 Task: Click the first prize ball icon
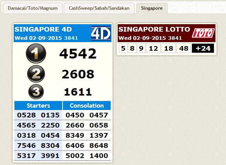click(x=36, y=53)
